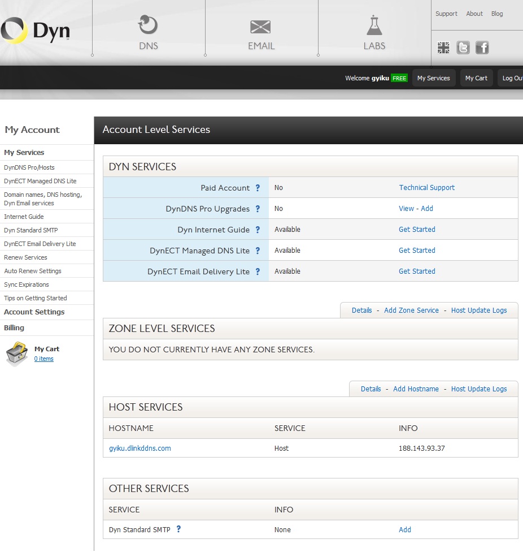Image resolution: width=523 pixels, height=552 pixels.
Task: Click 'None' info cell for Dyn Standard SMTP
Action: pos(282,529)
